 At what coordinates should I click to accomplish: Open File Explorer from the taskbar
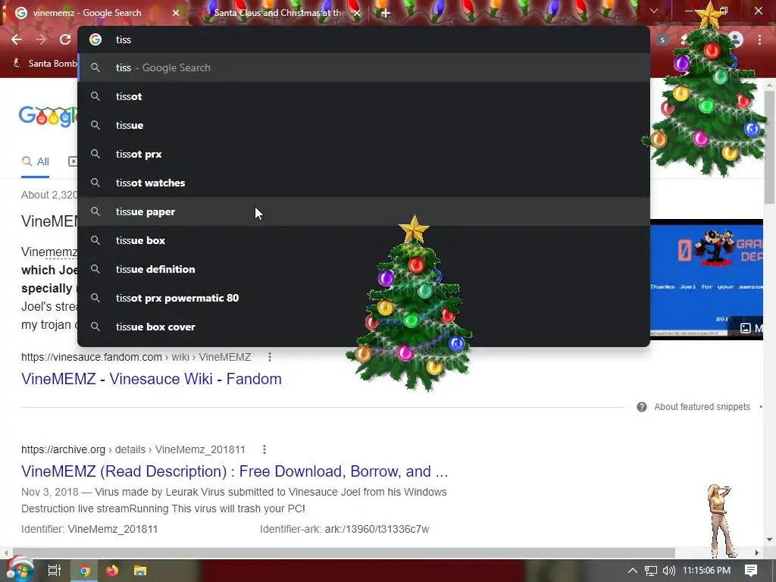pos(140,571)
